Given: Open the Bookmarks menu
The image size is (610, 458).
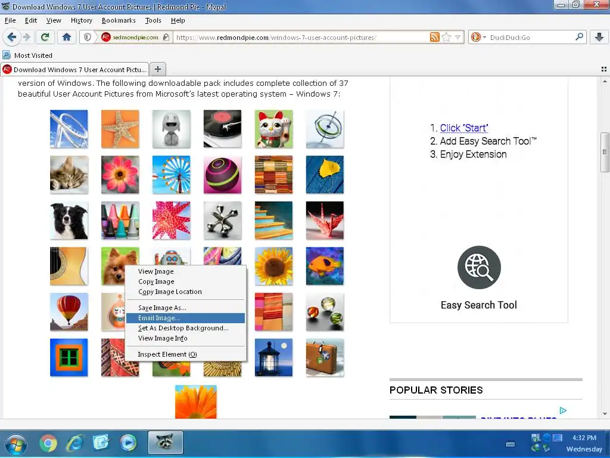Looking at the screenshot, I should pyautogui.click(x=119, y=20).
